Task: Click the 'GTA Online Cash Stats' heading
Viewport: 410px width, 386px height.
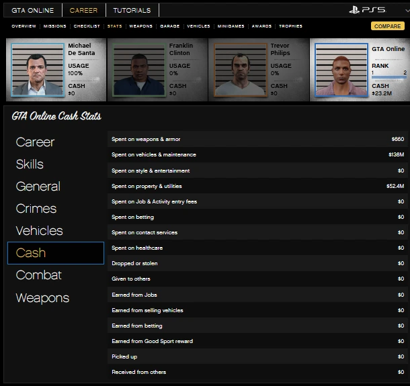Action: pos(56,116)
